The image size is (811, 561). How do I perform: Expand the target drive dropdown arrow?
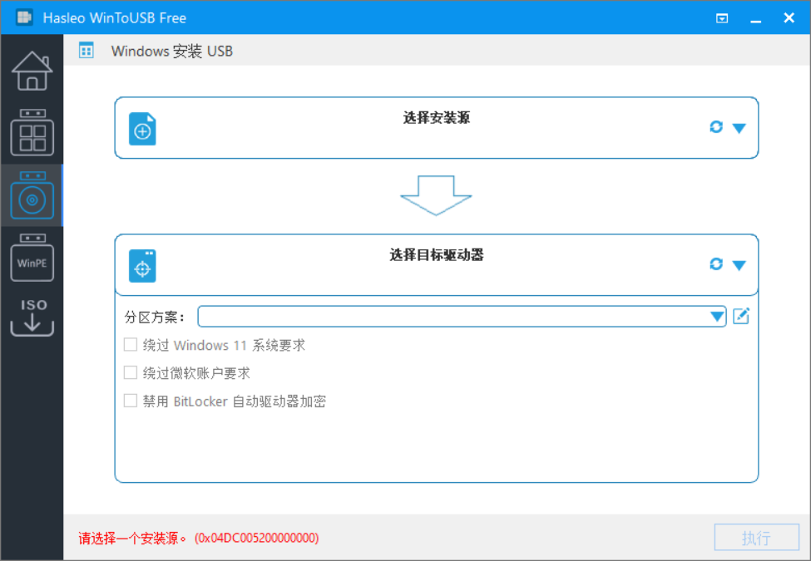click(739, 265)
